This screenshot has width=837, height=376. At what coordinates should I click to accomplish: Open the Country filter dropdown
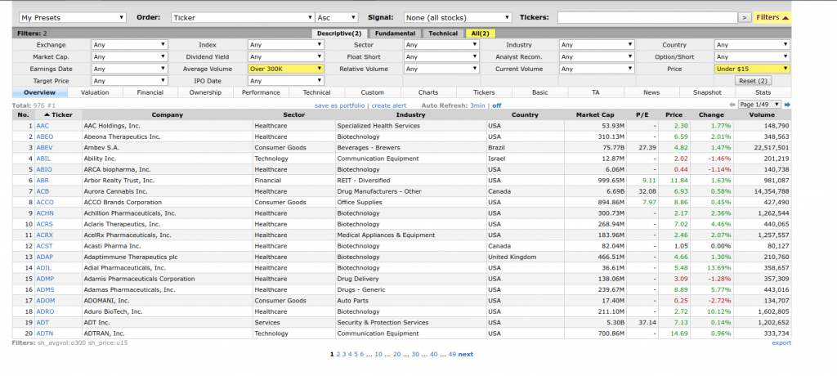[x=752, y=45]
